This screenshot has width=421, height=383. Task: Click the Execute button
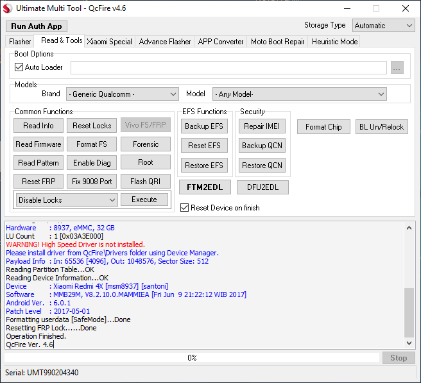point(144,200)
